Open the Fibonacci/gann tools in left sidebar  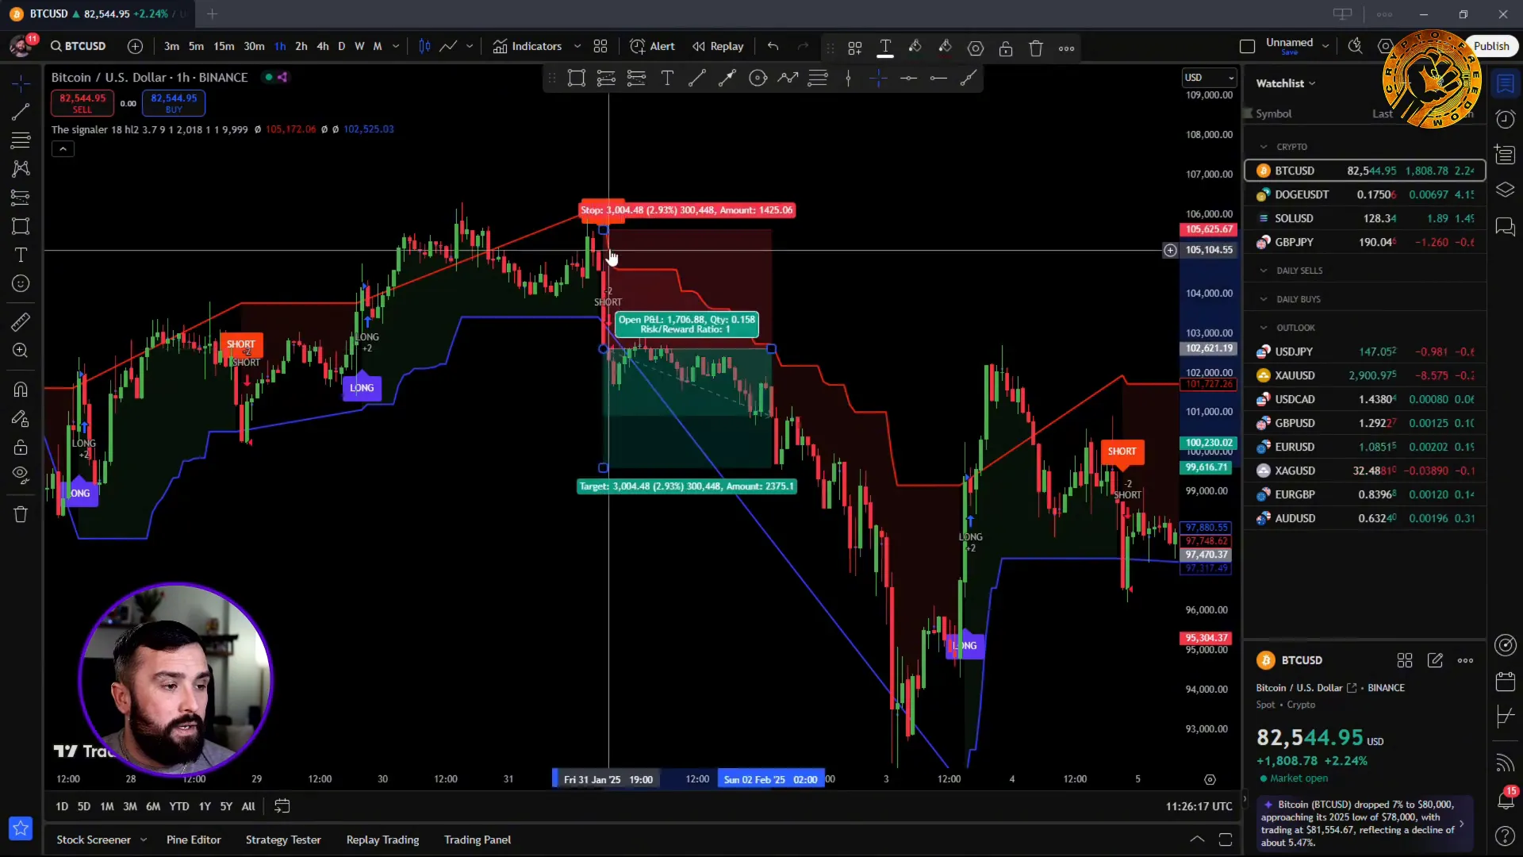tap(21, 140)
